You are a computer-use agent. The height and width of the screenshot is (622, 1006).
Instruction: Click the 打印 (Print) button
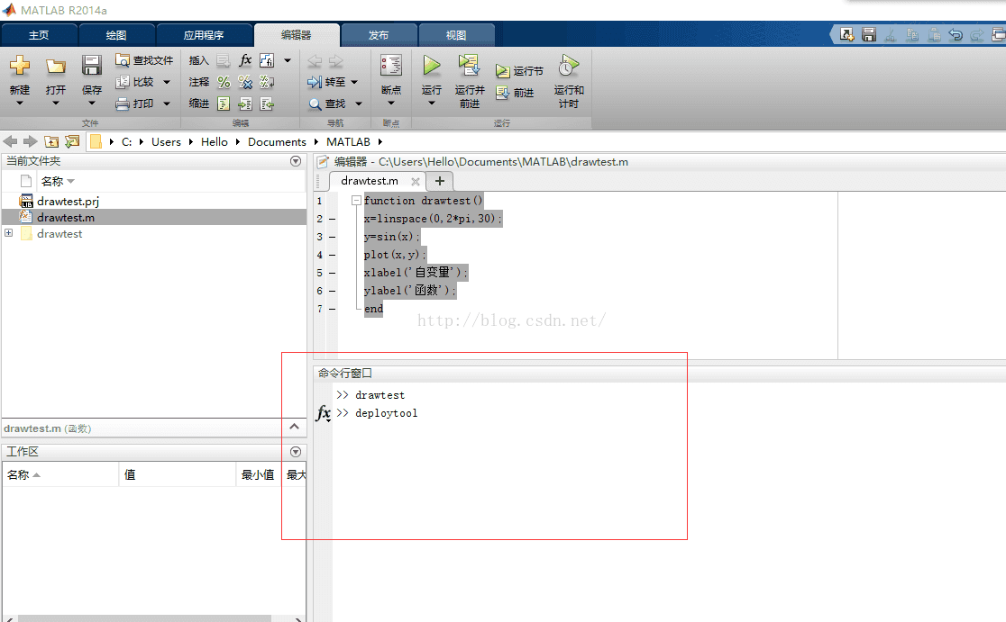click(135, 104)
